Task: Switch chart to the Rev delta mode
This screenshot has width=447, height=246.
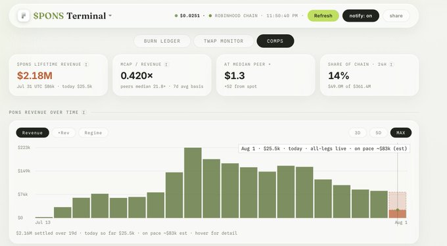Action: click(64, 133)
